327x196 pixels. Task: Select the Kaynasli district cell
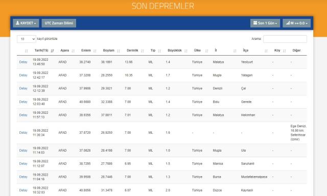pos(247,190)
